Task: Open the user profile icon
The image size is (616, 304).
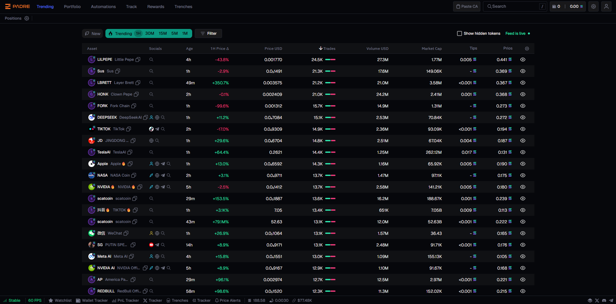Action: point(606,6)
